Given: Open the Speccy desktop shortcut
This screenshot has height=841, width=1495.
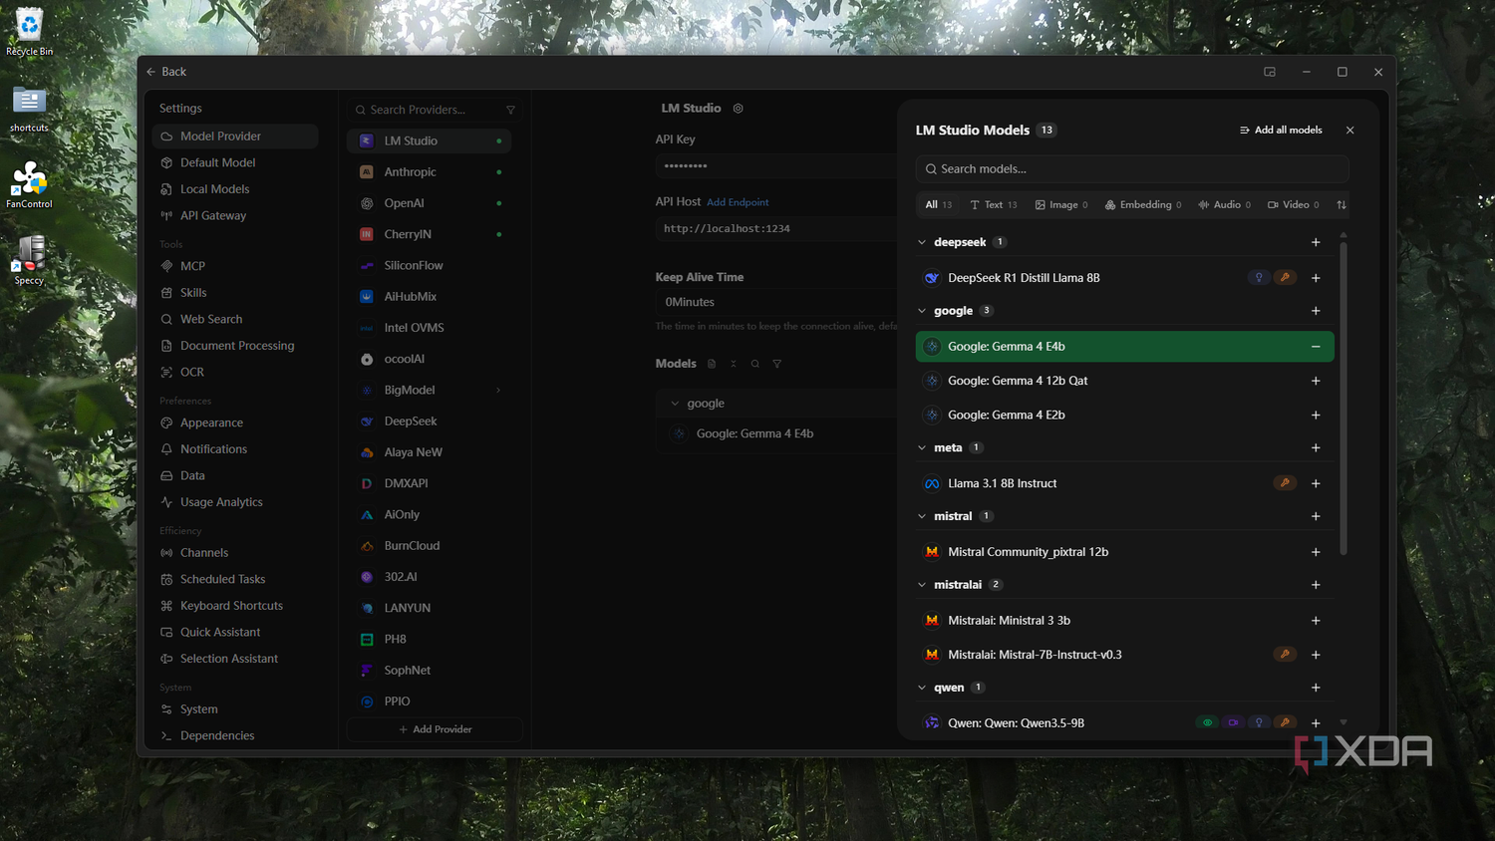Looking at the screenshot, I should coord(29,261).
